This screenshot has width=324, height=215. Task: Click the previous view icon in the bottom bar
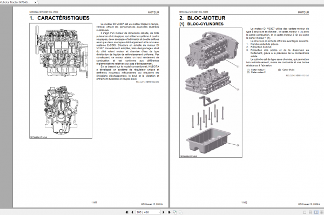[x=175, y=212]
